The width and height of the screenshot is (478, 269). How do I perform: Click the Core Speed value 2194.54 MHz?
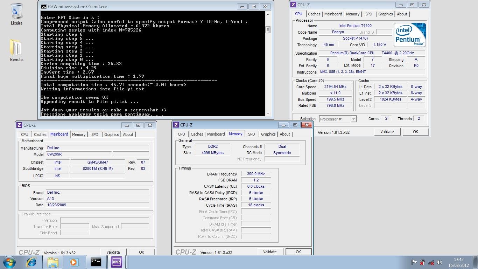[335, 87]
